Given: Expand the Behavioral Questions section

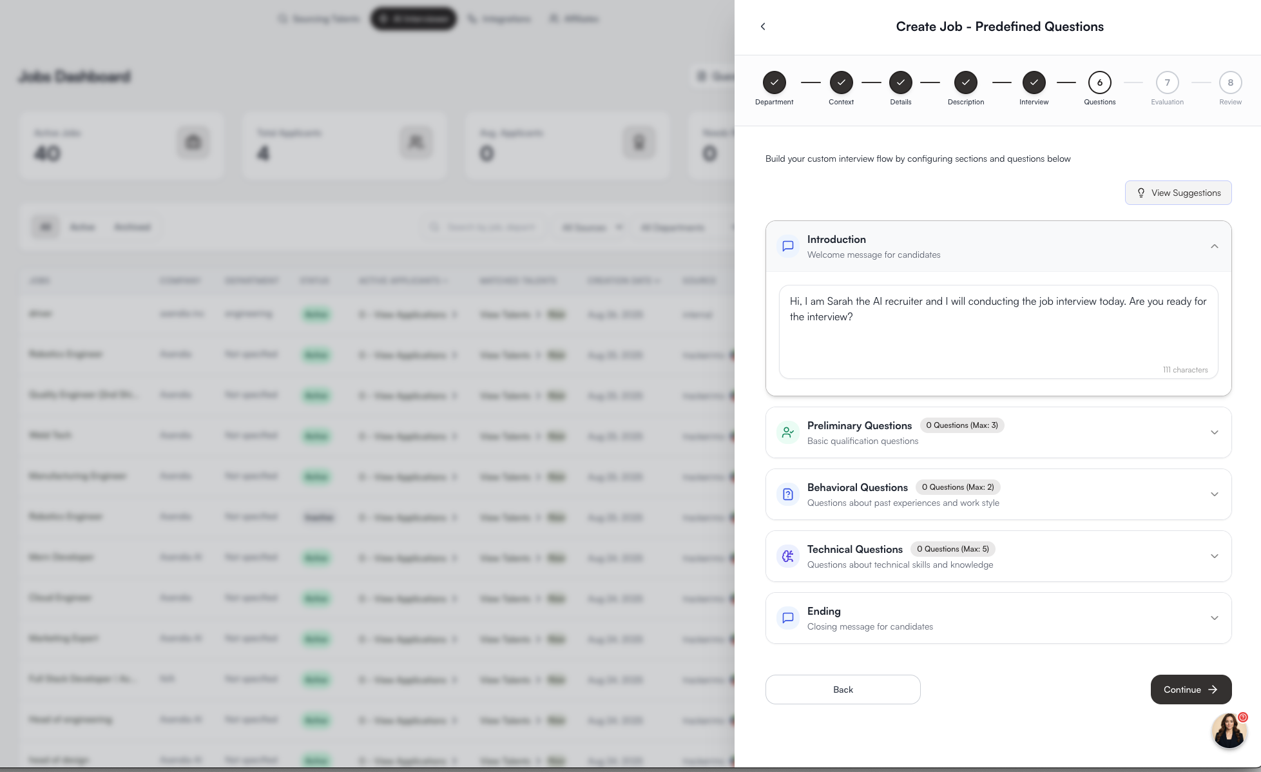Looking at the screenshot, I should click(1214, 494).
